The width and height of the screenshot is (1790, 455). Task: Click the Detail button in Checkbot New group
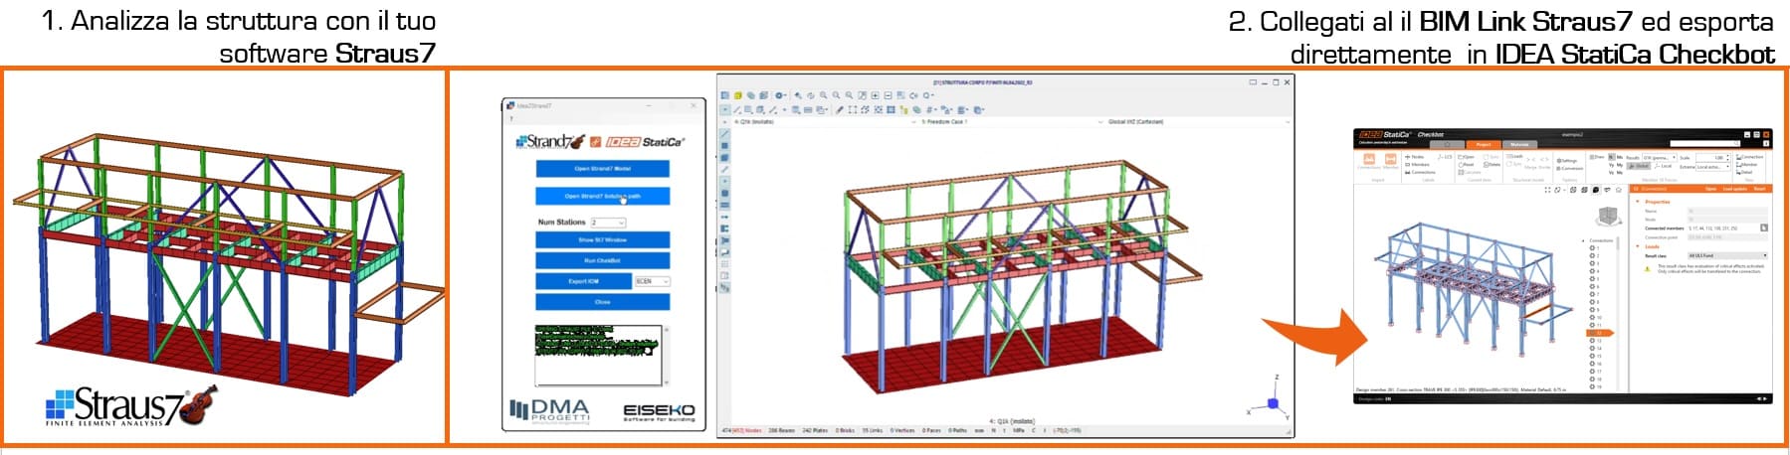click(x=1744, y=172)
